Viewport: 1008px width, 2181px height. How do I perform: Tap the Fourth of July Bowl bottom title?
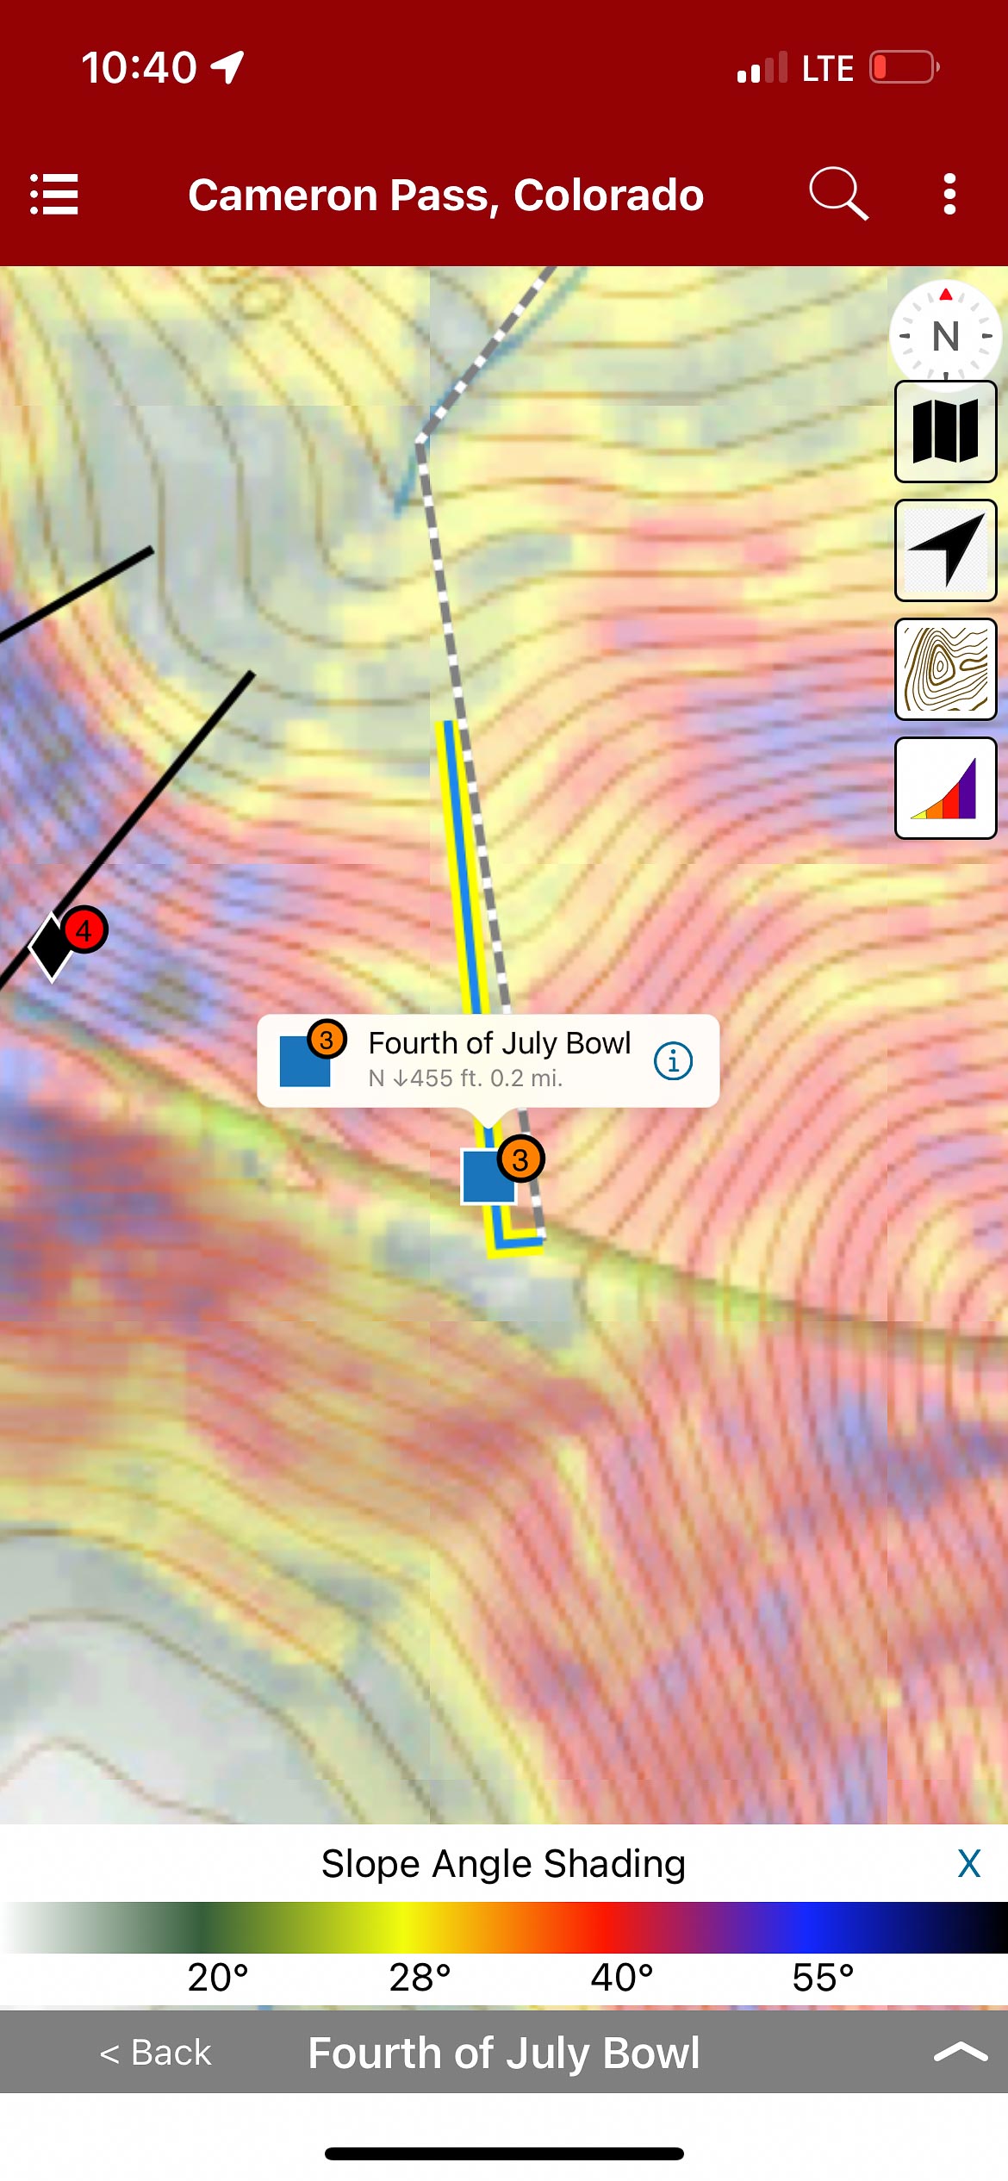[504, 2053]
